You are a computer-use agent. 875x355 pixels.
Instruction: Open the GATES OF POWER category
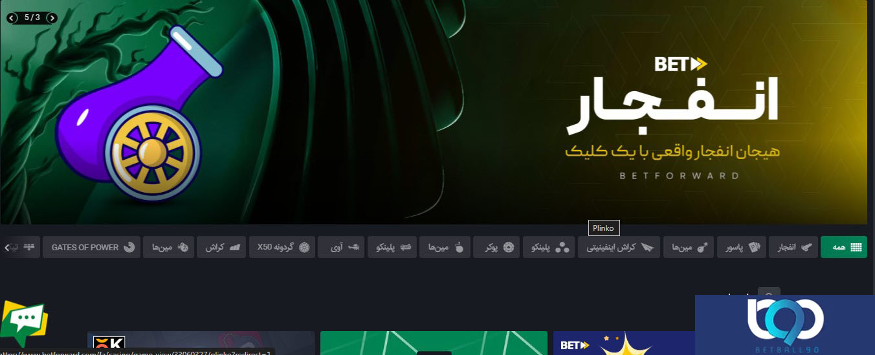tap(92, 247)
